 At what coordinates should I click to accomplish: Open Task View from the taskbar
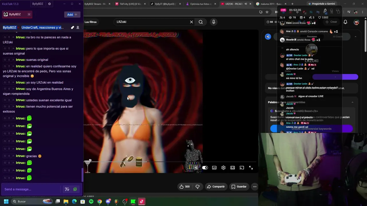click(58, 201)
